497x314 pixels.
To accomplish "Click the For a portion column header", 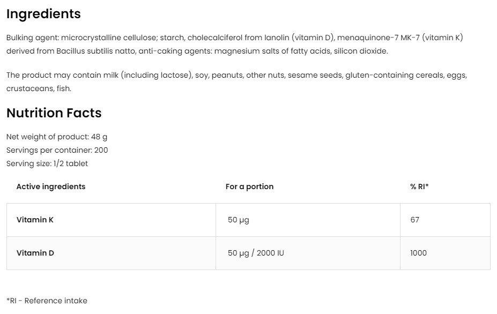I will 249,186.
